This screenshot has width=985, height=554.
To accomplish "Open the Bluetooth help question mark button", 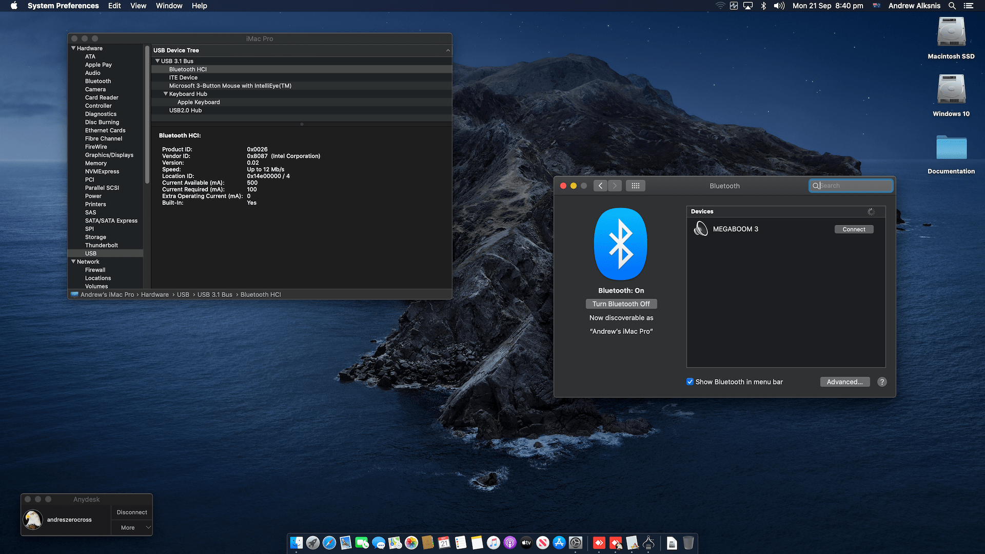I will coord(882,382).
